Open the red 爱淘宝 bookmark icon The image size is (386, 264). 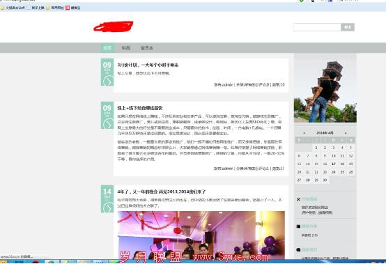tap(68, 8)
